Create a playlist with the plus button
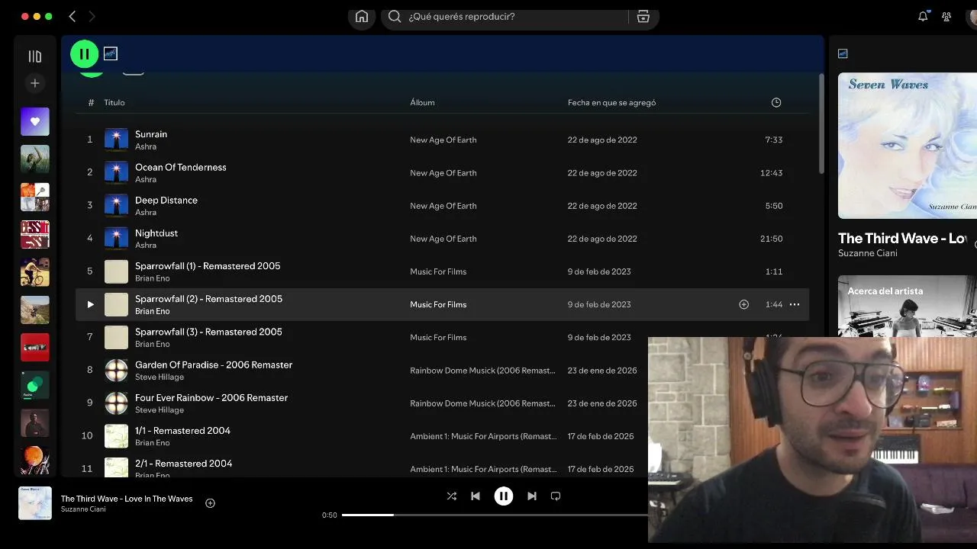 point(34,83)
